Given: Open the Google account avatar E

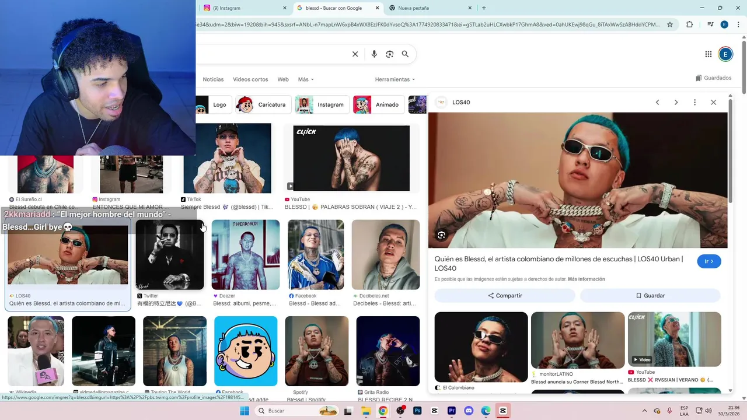Looking at the screenshot, I should coord(725,54).
